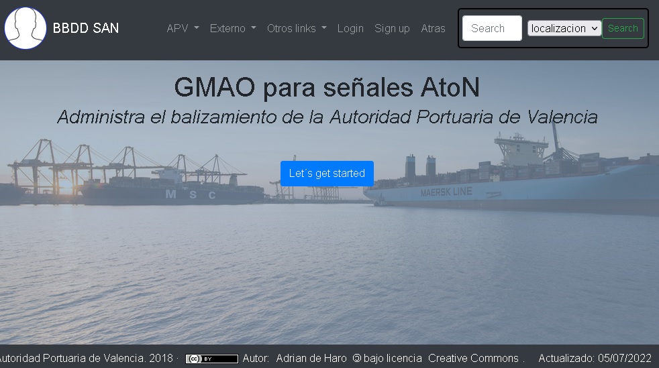This screenshot has width=659, height=368.
Task: Click the green Search button
Action: (x=623, y=28)
